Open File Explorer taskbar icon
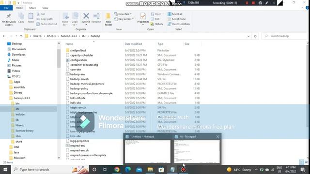Image resolution: width=310 pixels, height=174 pixels. click(x=150, y=170)
